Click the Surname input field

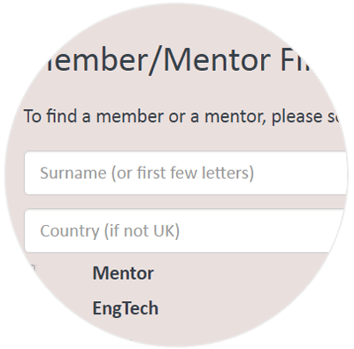coord(186,173)
